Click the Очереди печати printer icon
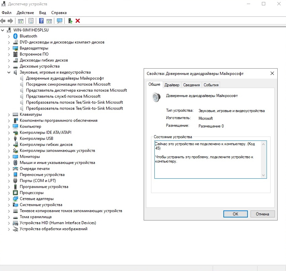Viewport: 286px width, 271px height. coord(15,169)
